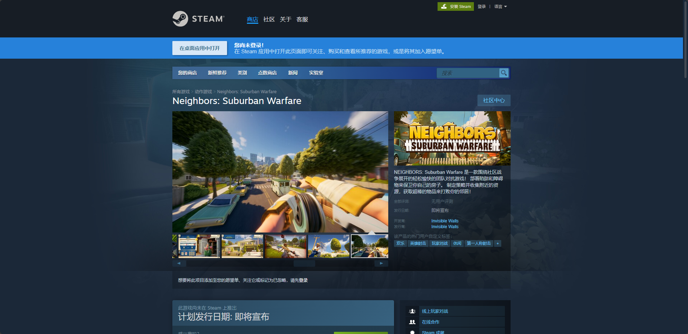Image resolution: width=688 pixels, height=334 pixels.
Task: Expand the 类别 categories menu
Action: [242, 73]
